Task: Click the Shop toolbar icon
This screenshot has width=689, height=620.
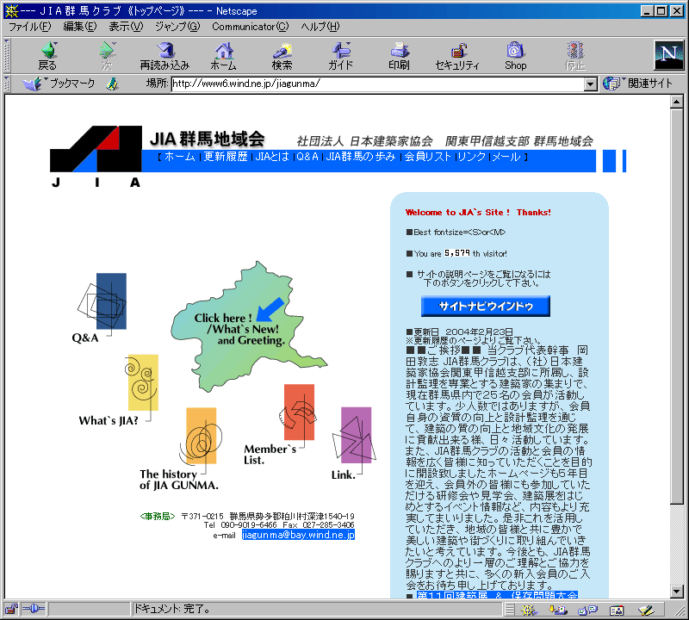Action: pos(515,56)
